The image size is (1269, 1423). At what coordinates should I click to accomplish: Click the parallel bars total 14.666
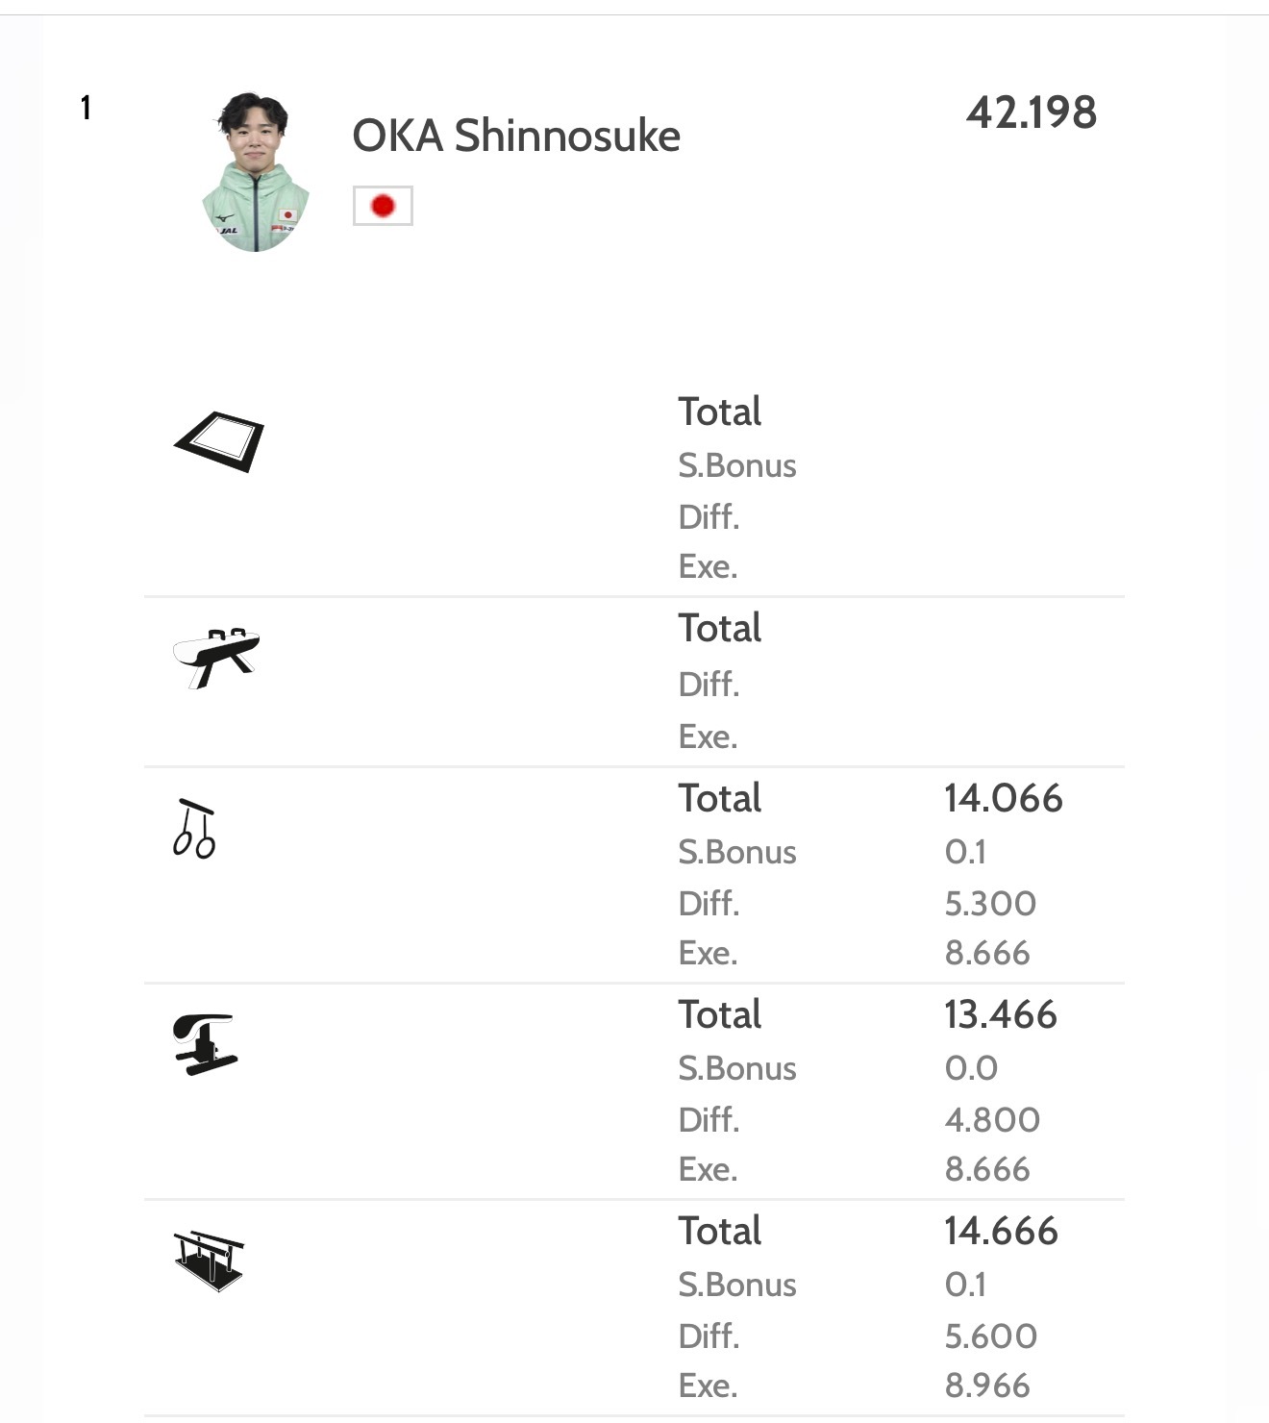[x=1001, y=1231]
